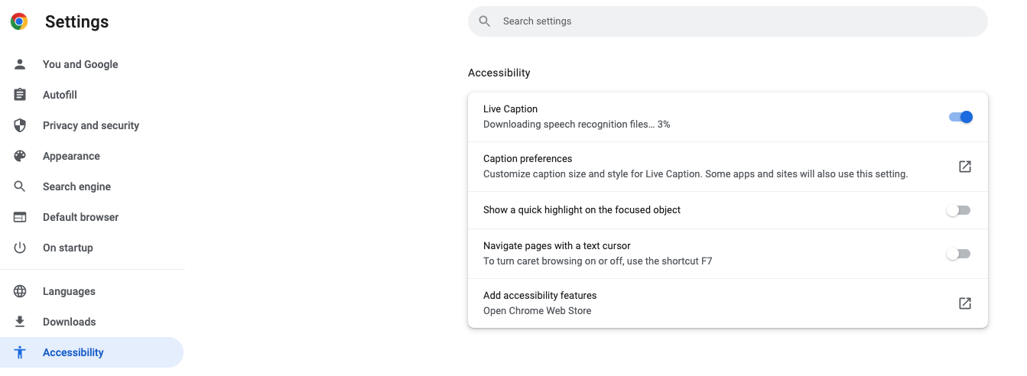Image resolution: width=1027 pixels, height=376 pixels.
Task: Click the Search engine magnifier icon
Action: tap(20, 186)
